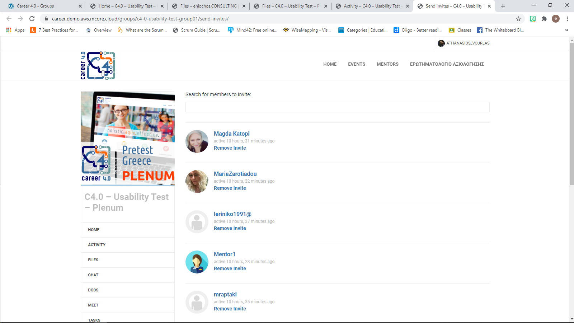Select FILES in the group sidebar
Viewport: 574px width, 323px height.
coord(93,260)
